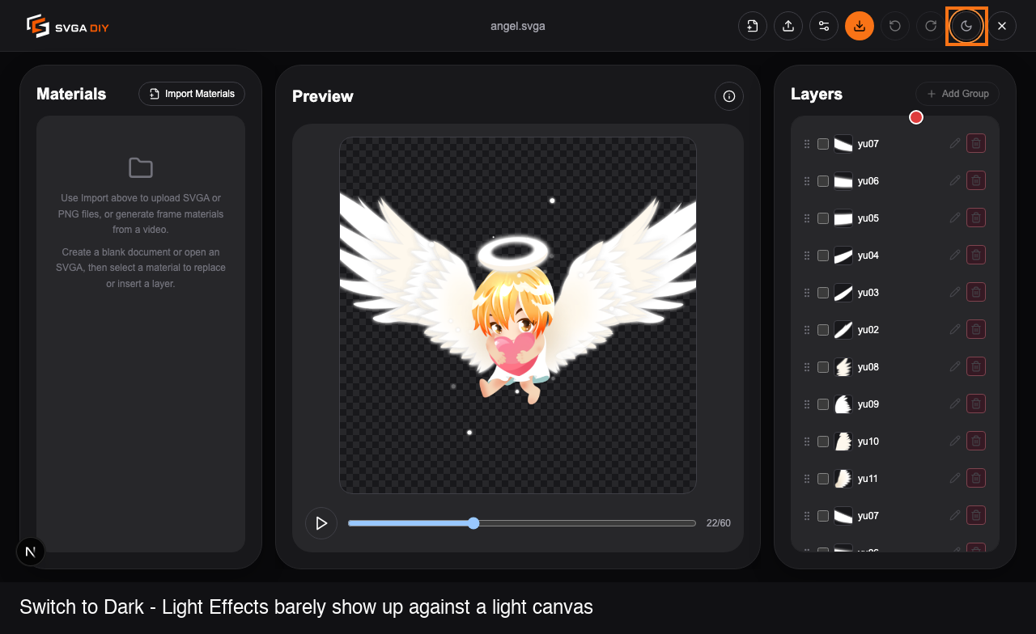The width and height of the screenshot is (1036, 634).
Task: Edit layer yu03 with its pencil icon
Action: [x=955, y=292]
